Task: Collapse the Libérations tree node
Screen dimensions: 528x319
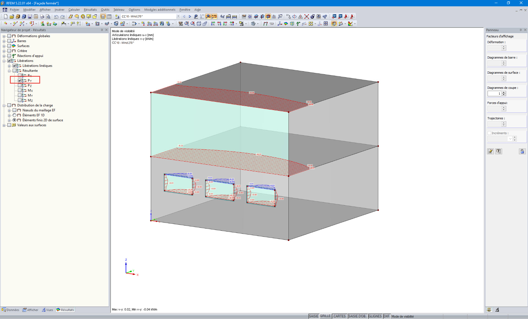Action: (4, 61)
